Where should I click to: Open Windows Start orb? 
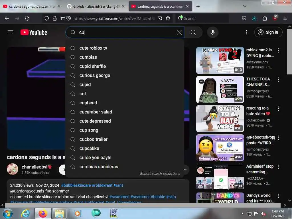[x=7, y=213]
